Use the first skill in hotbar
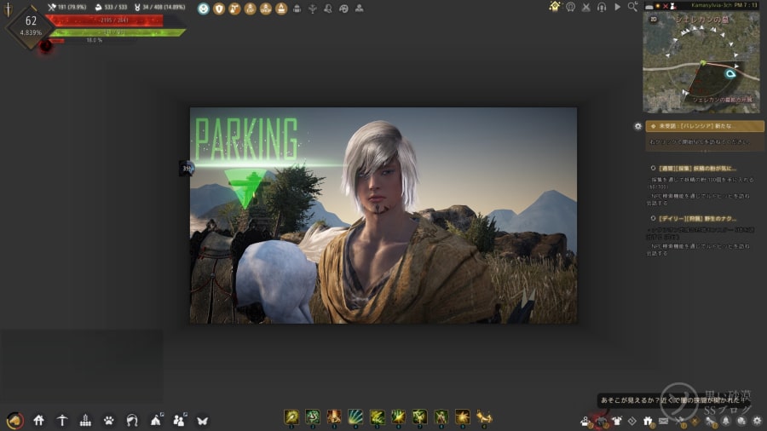767x431 pixels. click(x=291, y=417)
